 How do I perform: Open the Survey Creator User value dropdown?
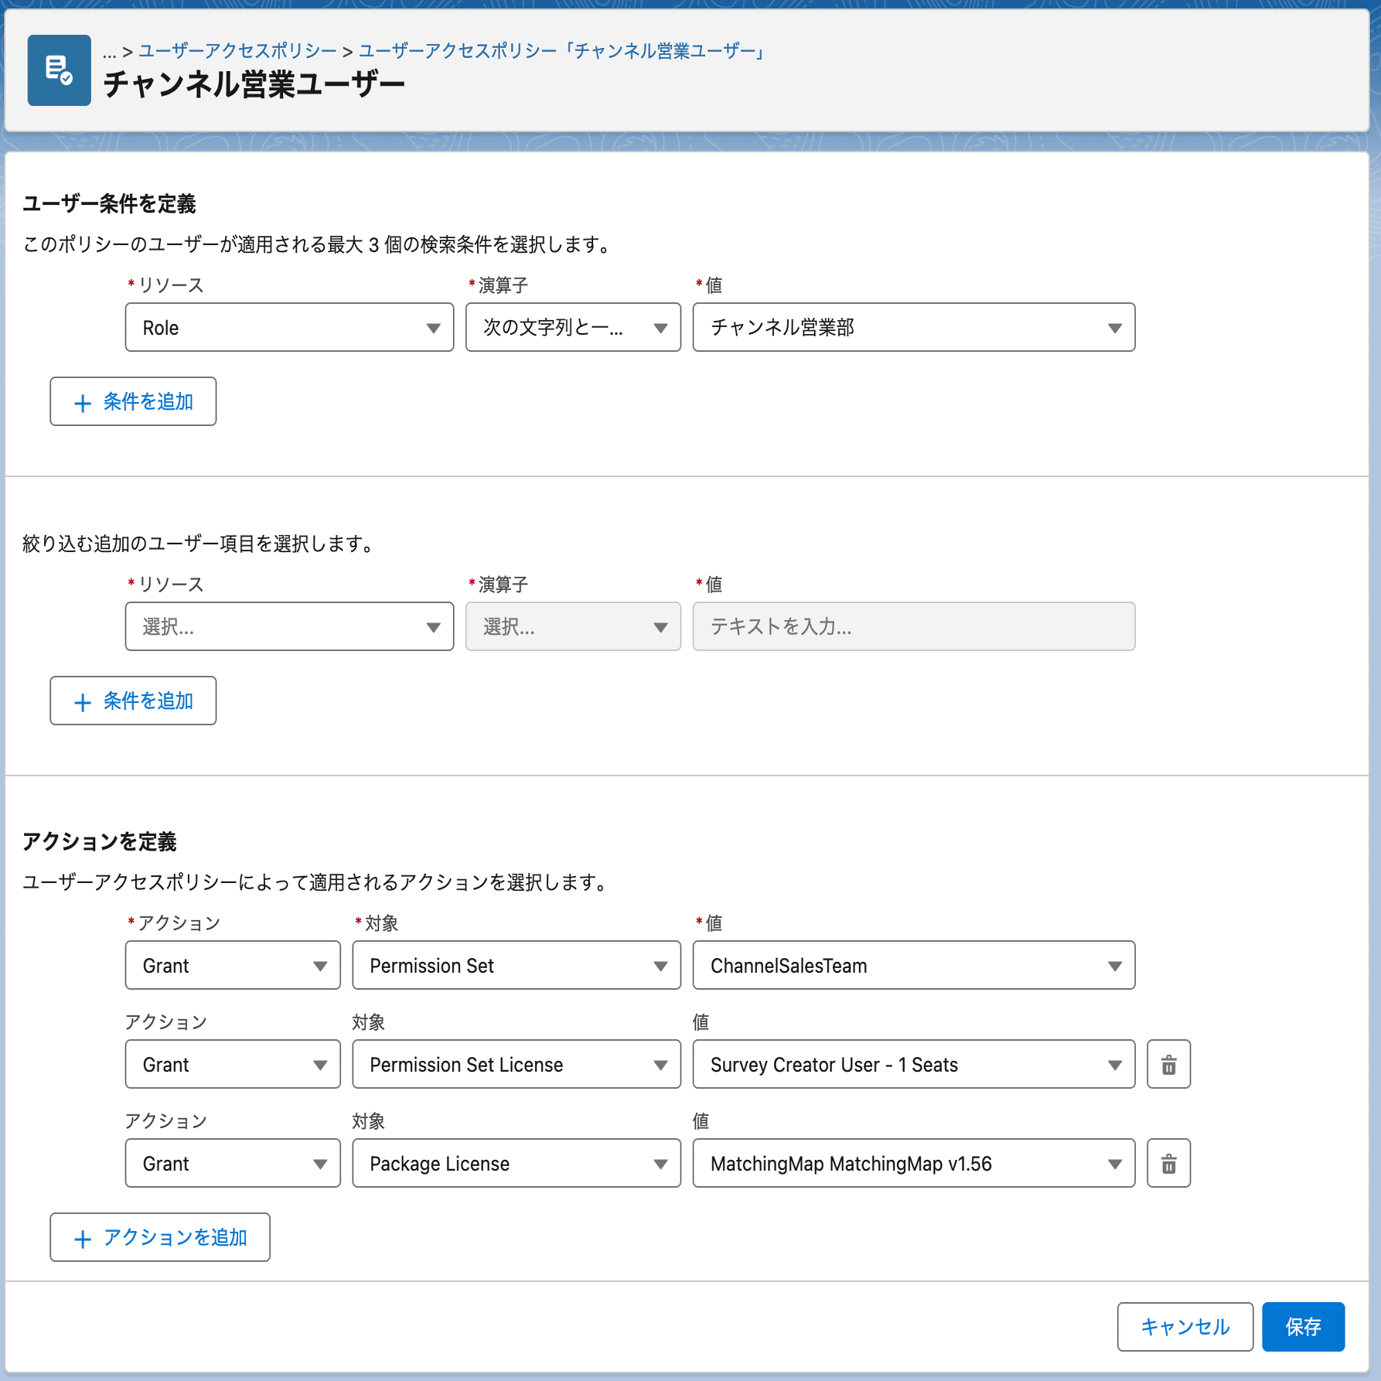pyautogui.click(x=913, y=1065)
